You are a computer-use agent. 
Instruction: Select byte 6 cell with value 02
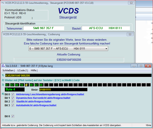click(x=36, y=85)
